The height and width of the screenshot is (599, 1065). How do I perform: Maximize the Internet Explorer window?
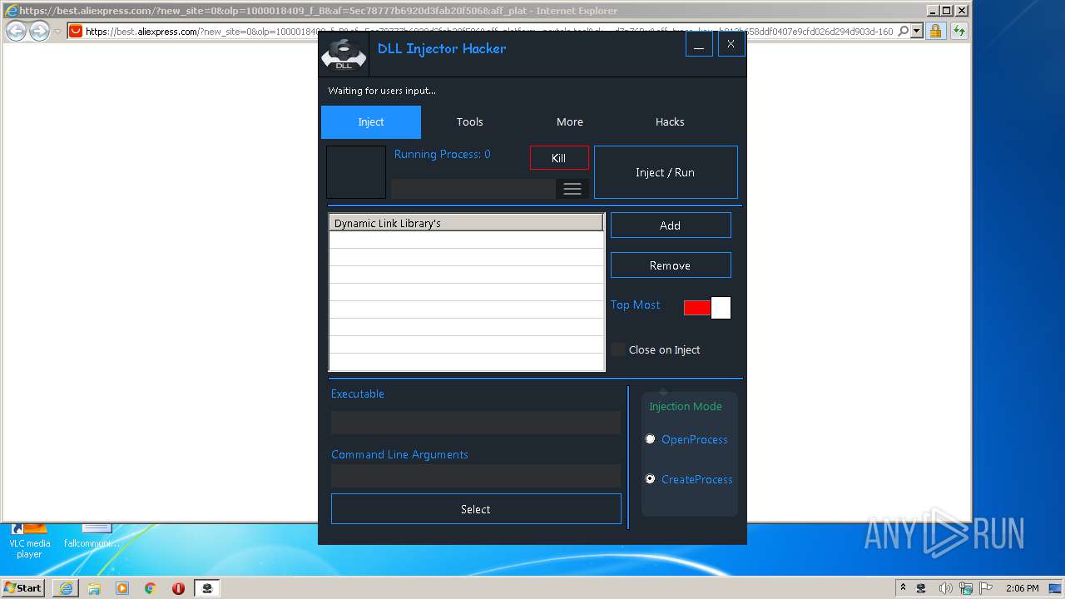pos(946,11)
